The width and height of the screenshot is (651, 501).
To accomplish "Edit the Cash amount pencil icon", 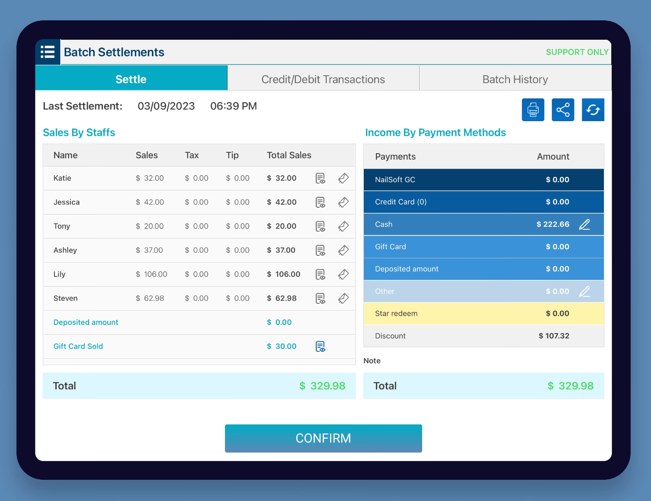I will (584, 225).
